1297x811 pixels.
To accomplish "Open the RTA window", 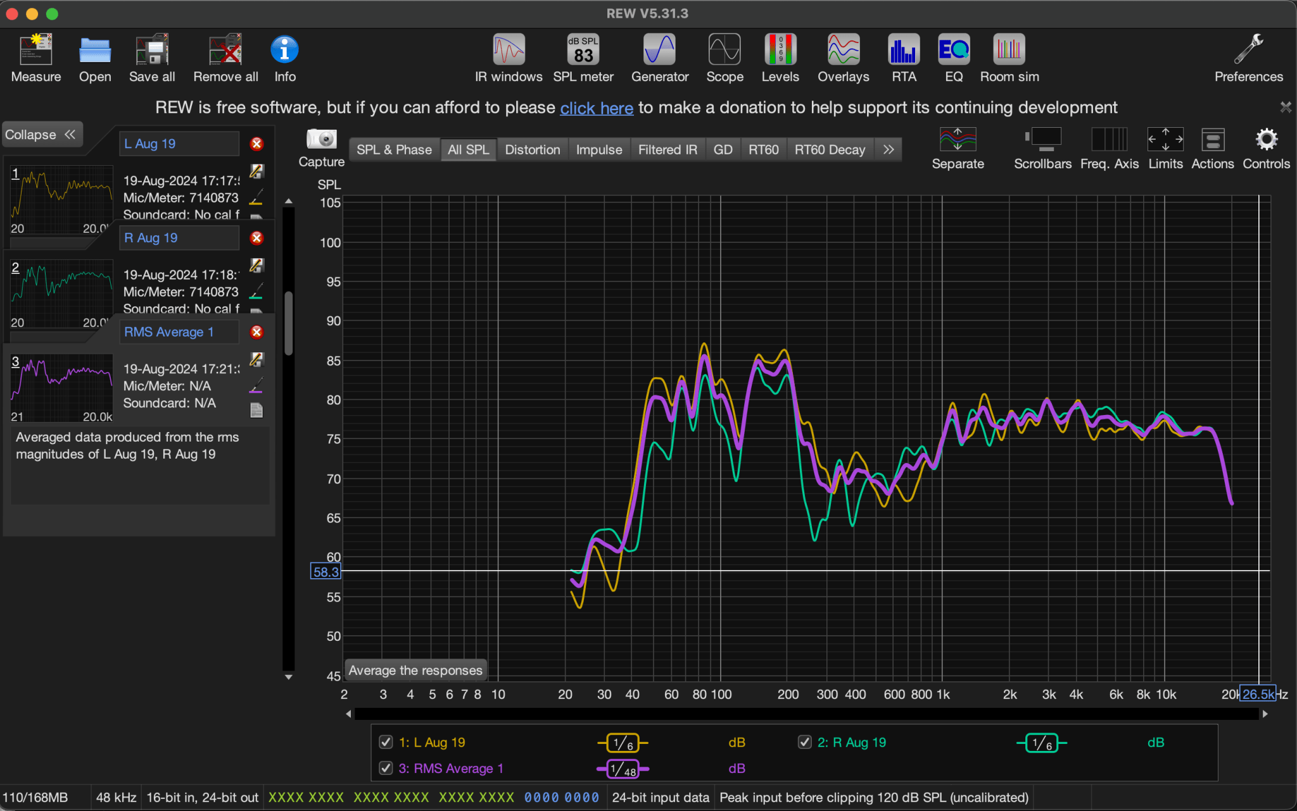I will coord(904,58).
